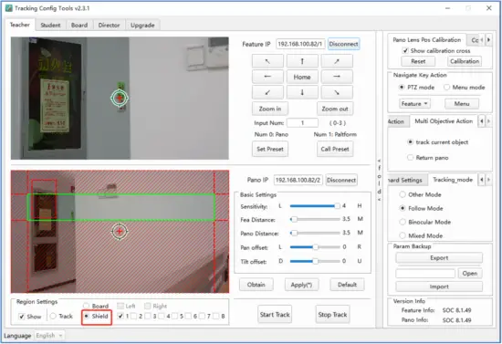The width and height of the screenshot is (502, 344).
Task: Adjust the Sensitivity slider
Action: tap(315, 206)
